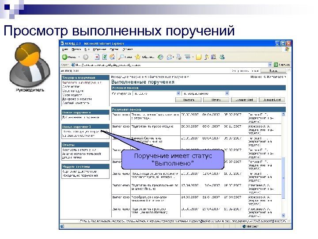Click the 'Подготовить презентацию' result row
The height and width of the screenshot is (239, 318).
(x=196, y=130)
